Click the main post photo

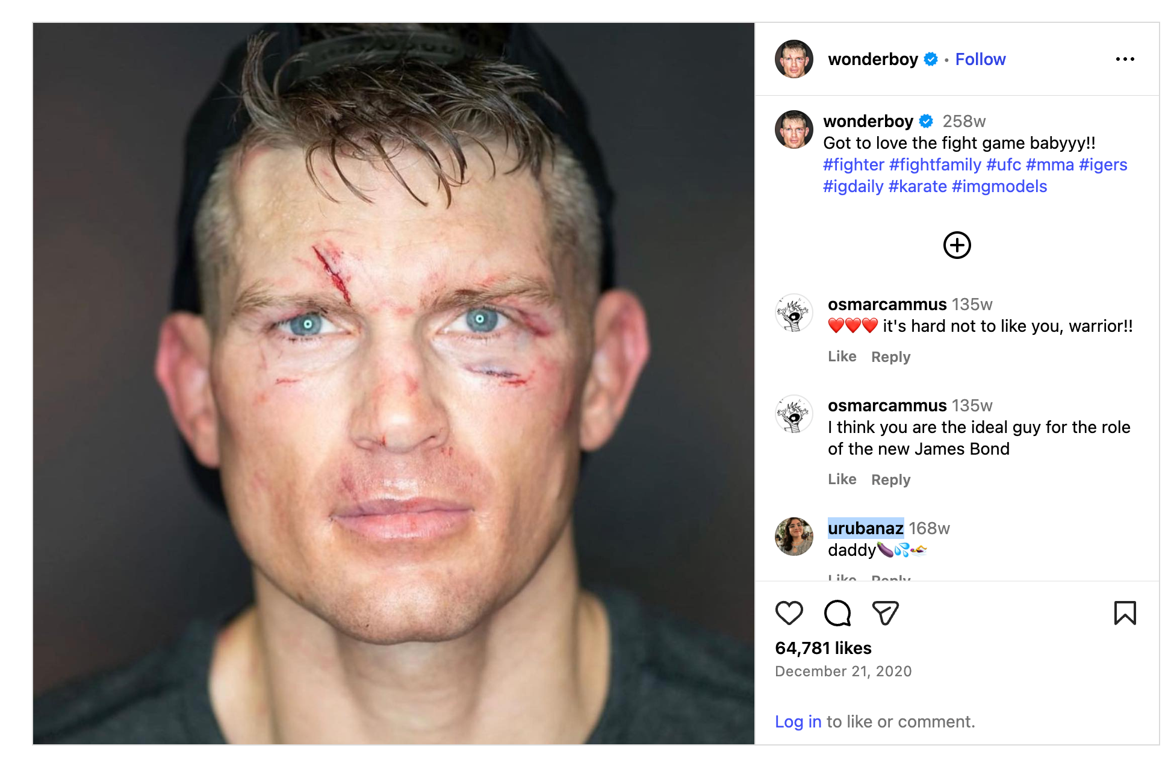(394, 384)
